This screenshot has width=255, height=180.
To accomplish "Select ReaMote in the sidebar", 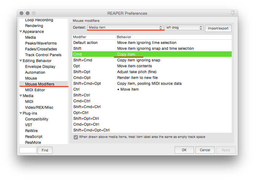I will click(33, 143).
